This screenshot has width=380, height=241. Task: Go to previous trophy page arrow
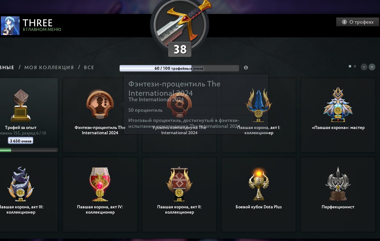[364, 67]
